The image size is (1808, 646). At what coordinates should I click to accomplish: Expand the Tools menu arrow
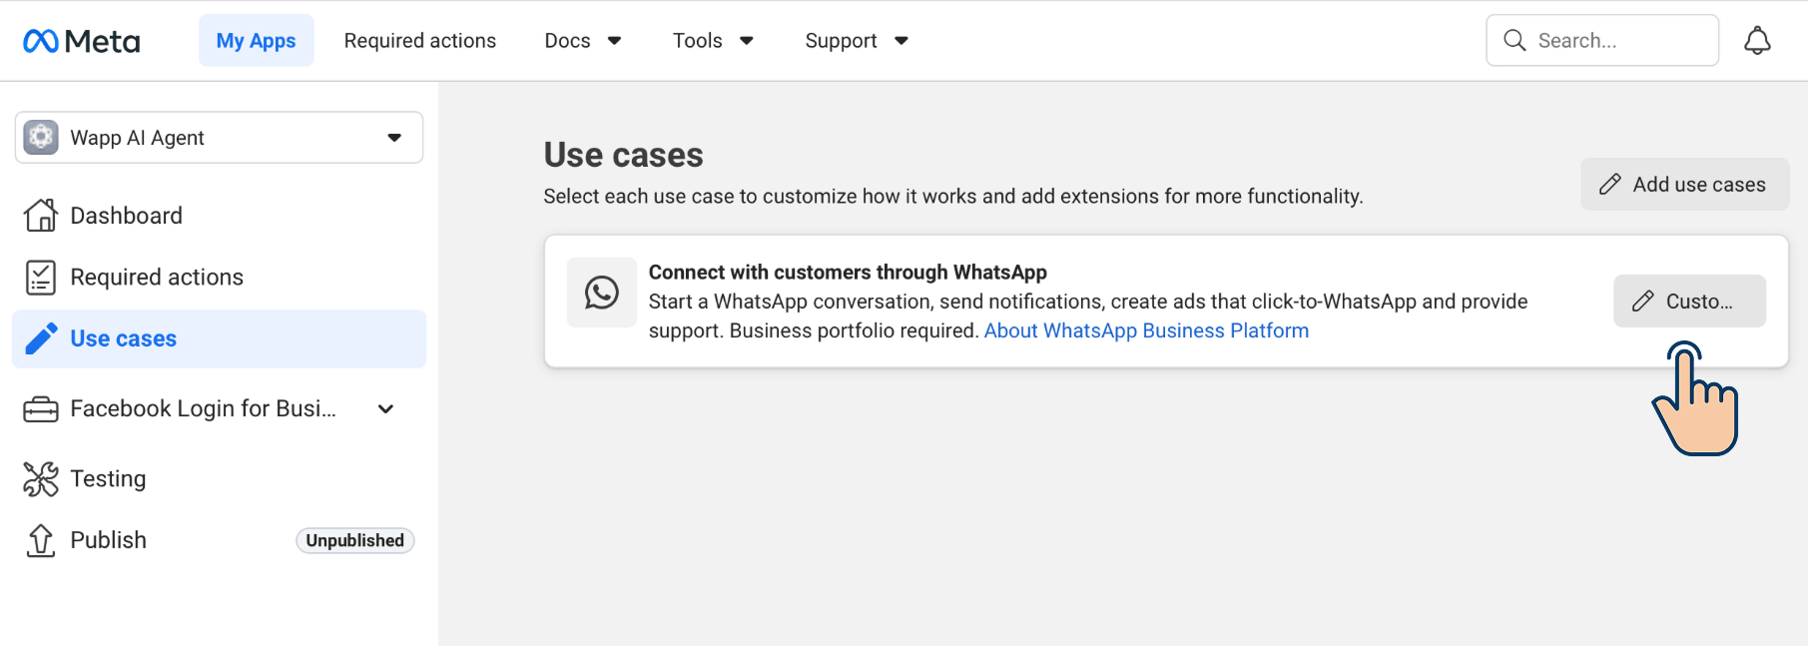[x=747, y=41]
